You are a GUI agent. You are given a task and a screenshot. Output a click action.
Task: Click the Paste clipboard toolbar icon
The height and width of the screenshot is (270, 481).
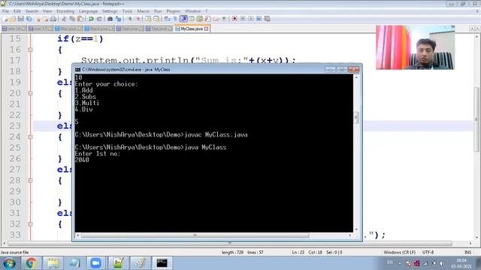pos(80,19)
